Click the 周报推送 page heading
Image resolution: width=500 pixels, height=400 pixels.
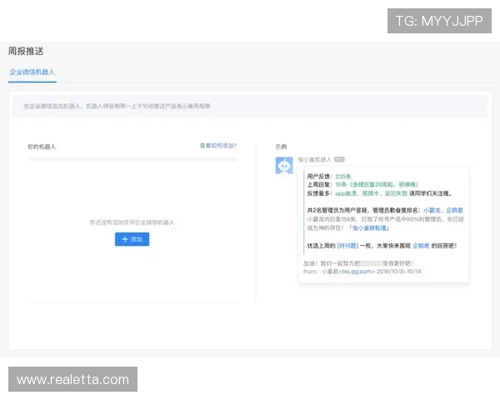26,51
